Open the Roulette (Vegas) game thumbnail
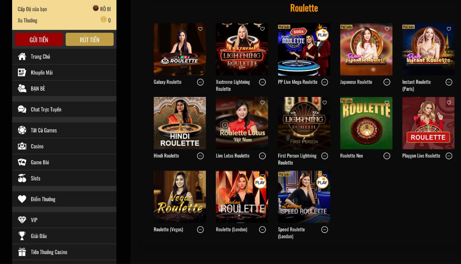461x264 pixels. [x=179, y=197]
